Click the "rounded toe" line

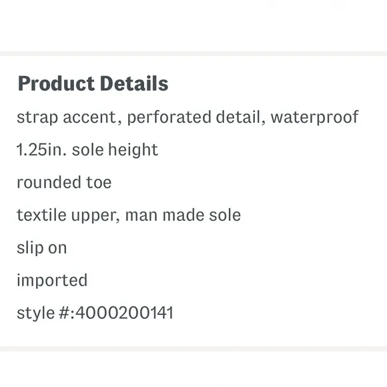click(64, 182)
